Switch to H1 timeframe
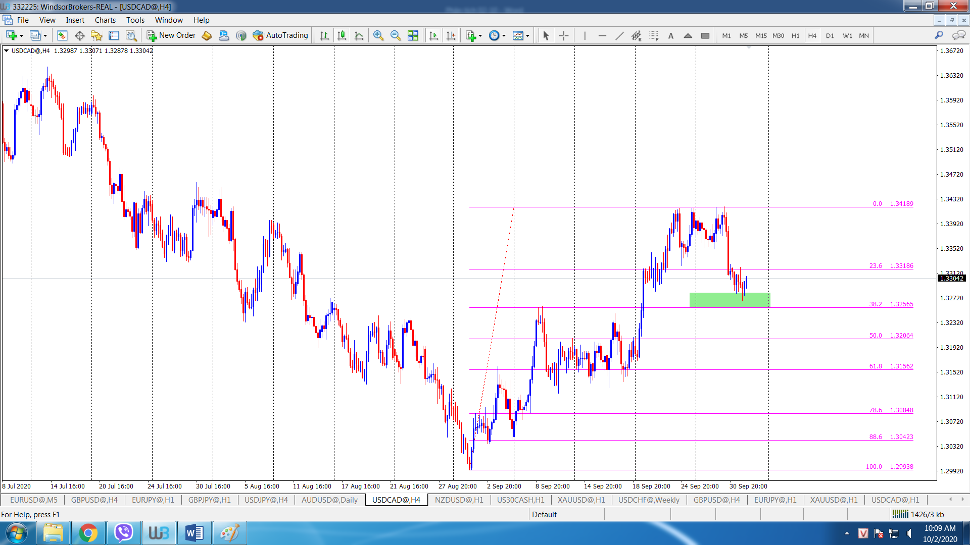 [x=796, y=35]
